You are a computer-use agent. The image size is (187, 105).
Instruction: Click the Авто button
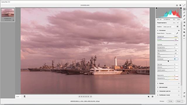(x=174, y=23)
